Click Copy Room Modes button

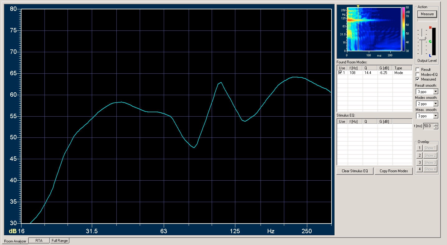point(393,171)
